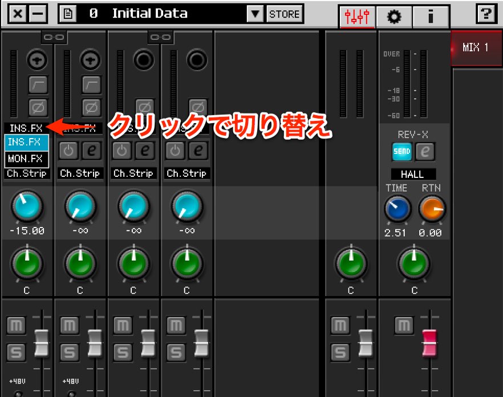This screenshot has width=503, height=397.
Task: Open the Ch.Strip effect type selector on channel one
Action: 27,173
